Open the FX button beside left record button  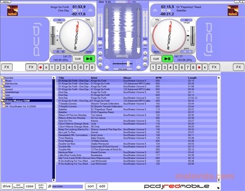tap(31, 67)
